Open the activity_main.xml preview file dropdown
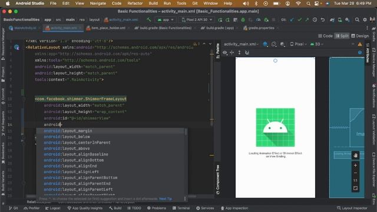 click(x=241, y=44)
